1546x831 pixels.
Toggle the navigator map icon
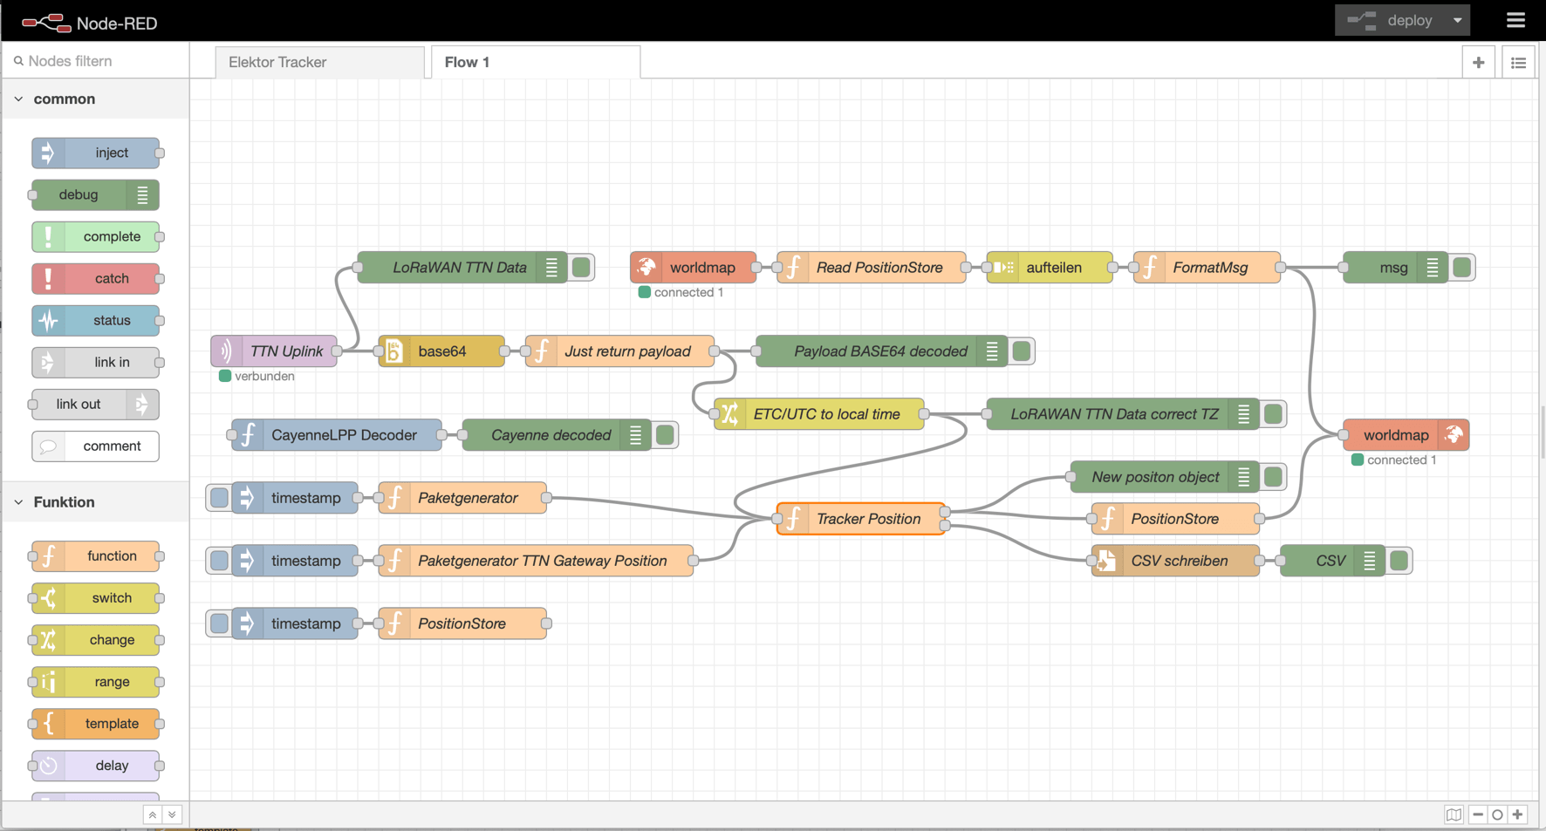1454,814
